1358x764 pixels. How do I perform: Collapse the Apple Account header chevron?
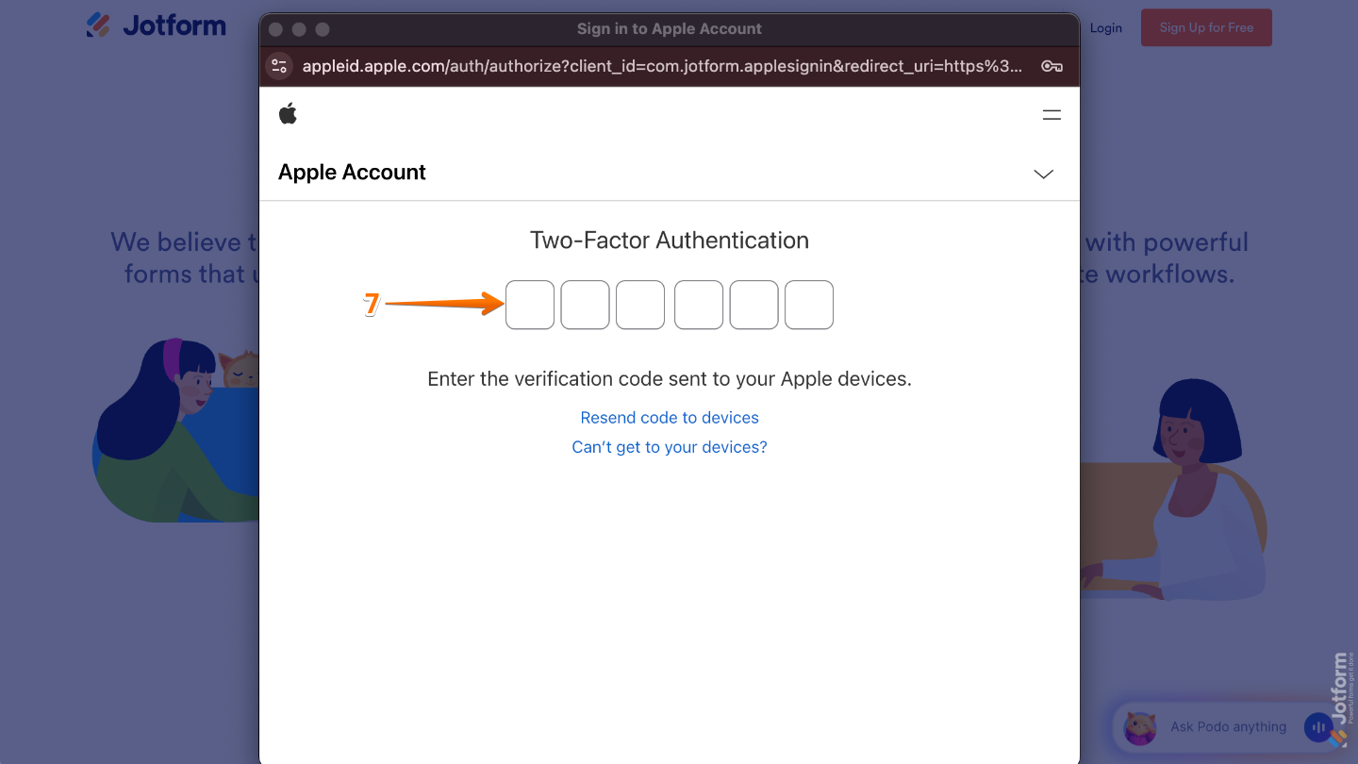coord(1043,174)
